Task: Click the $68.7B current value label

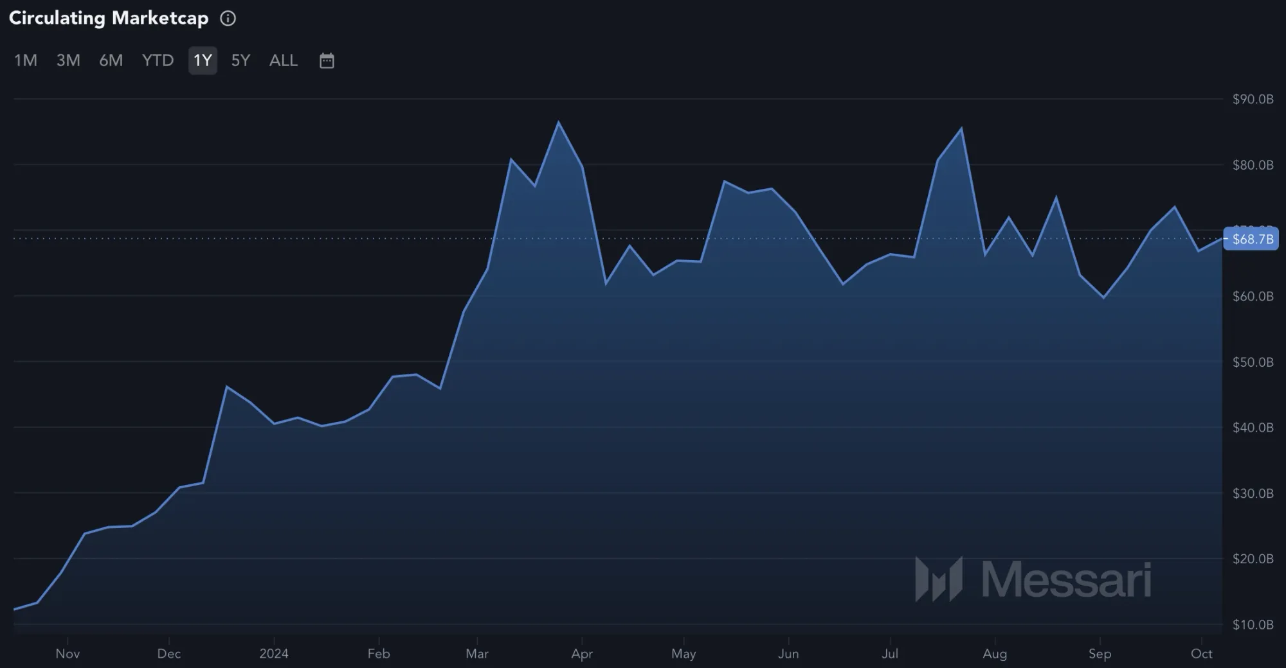Action: tap(1251, 239)
